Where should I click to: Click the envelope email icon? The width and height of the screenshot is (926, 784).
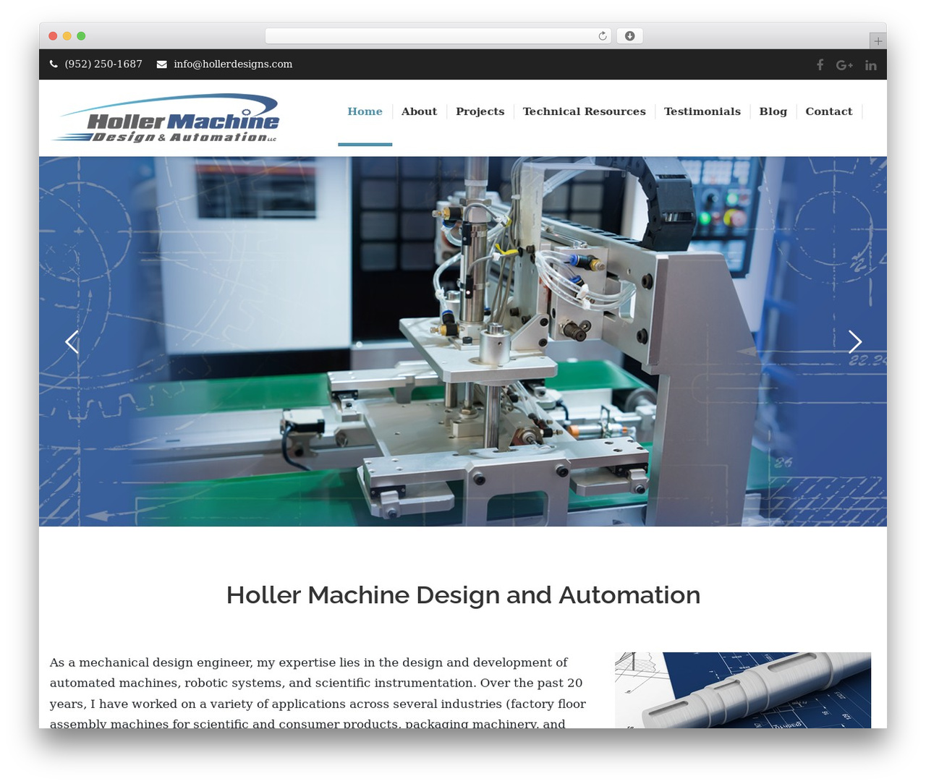(161, 64)
